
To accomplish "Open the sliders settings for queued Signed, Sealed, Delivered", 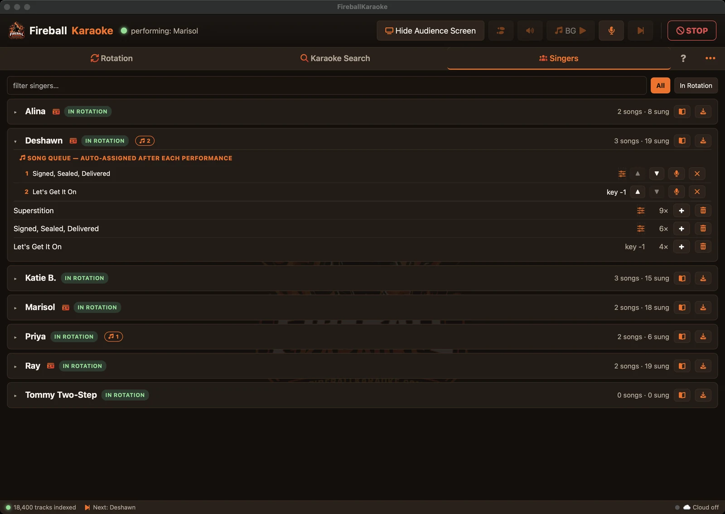I will point(622,174).
